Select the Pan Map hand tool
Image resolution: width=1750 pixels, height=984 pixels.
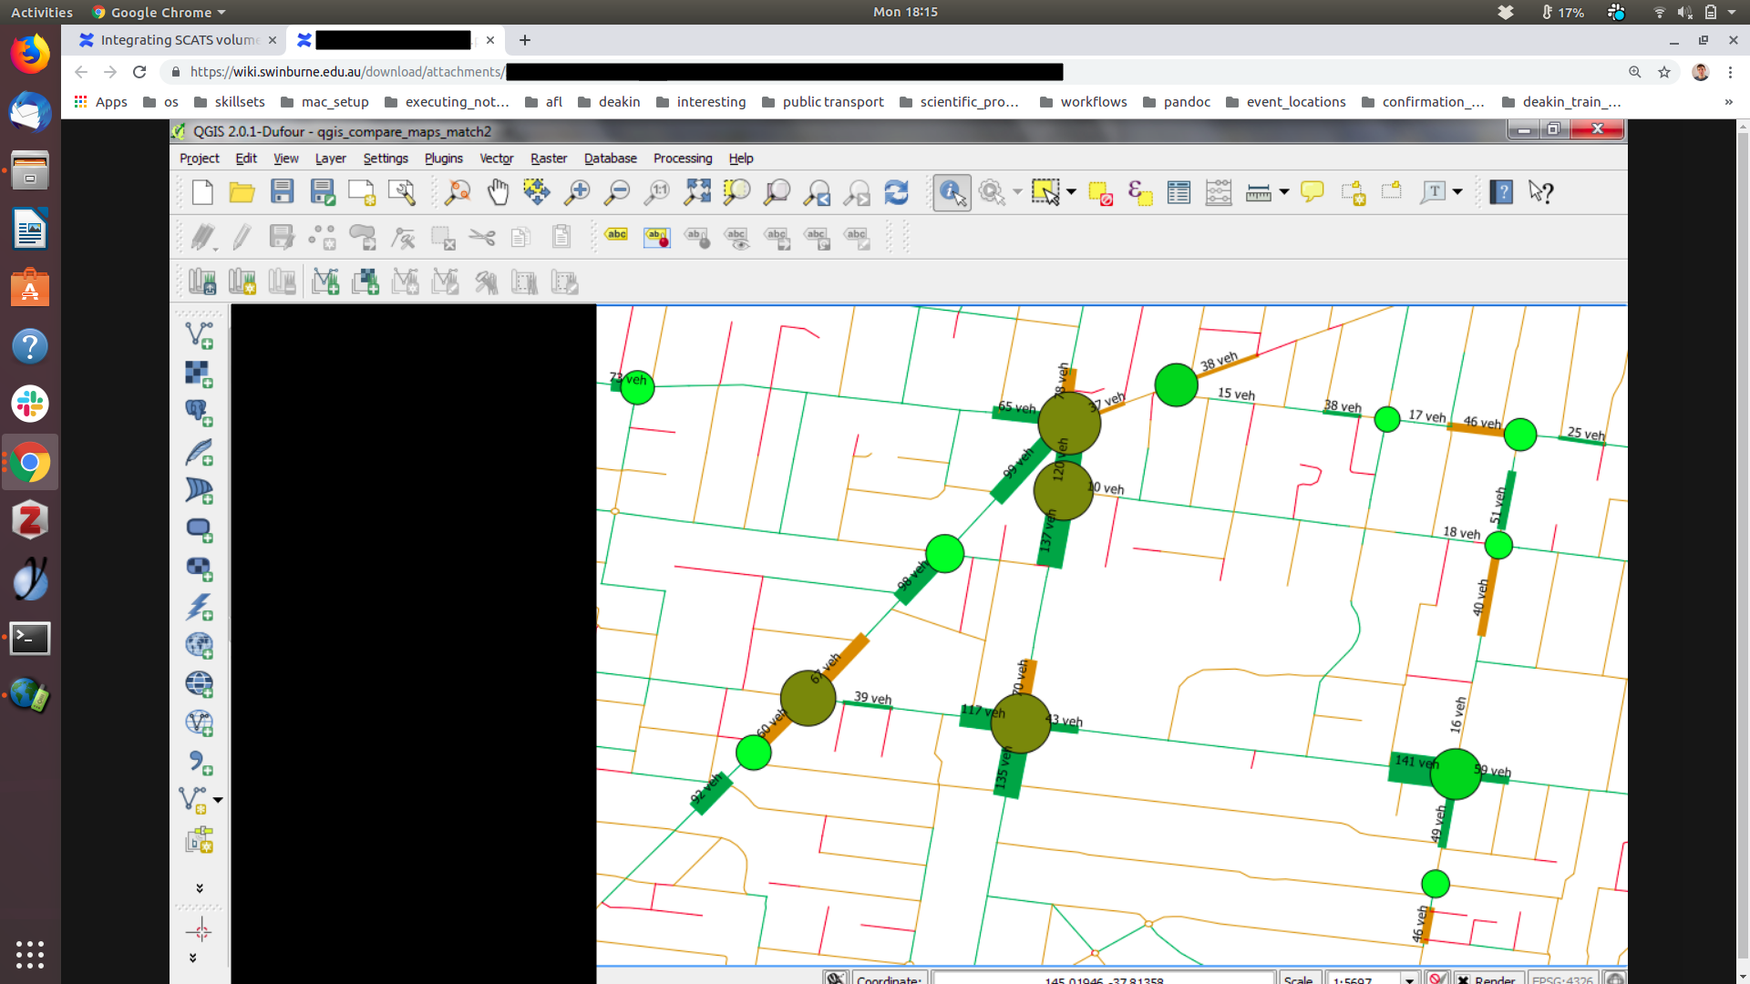pyautogui.click(x=498, y=192)
